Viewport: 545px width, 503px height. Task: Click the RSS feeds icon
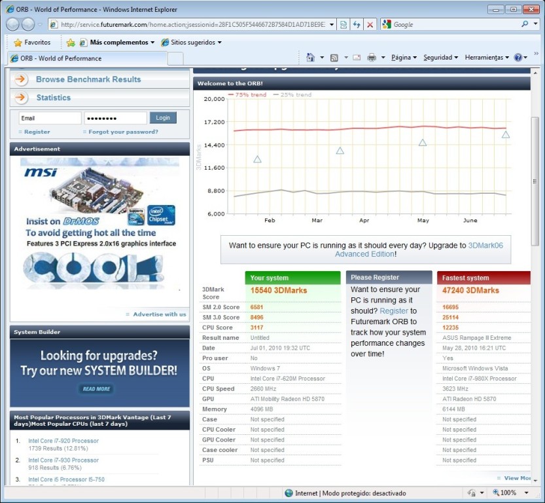tap(334, 58)
